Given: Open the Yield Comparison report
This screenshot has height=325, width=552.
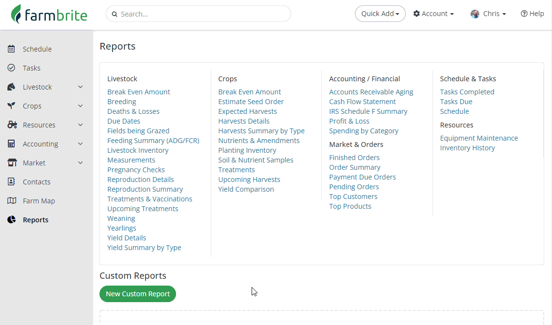Looking at the screenshot, I should coord(246,189).
